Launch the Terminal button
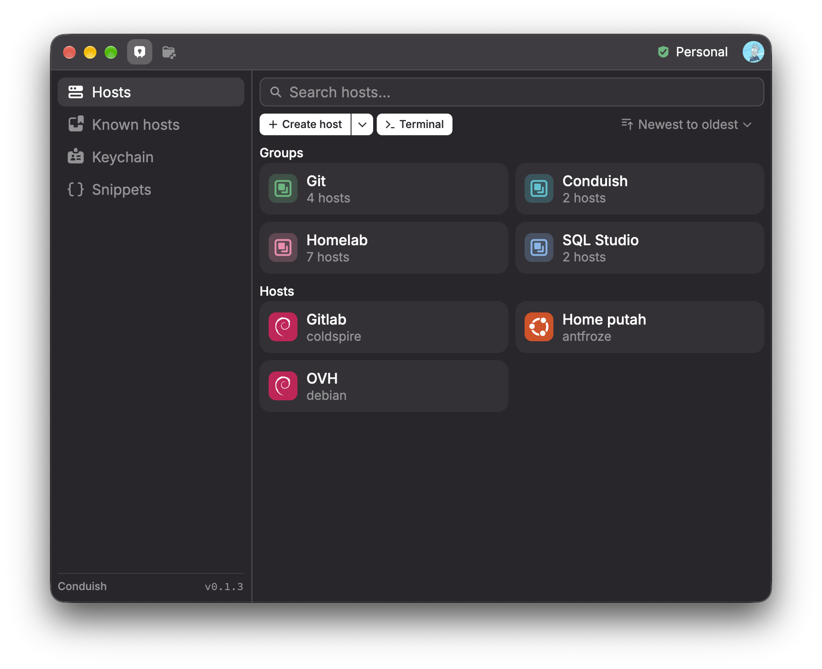The image size is (822, 669). [x=415, y=124]
